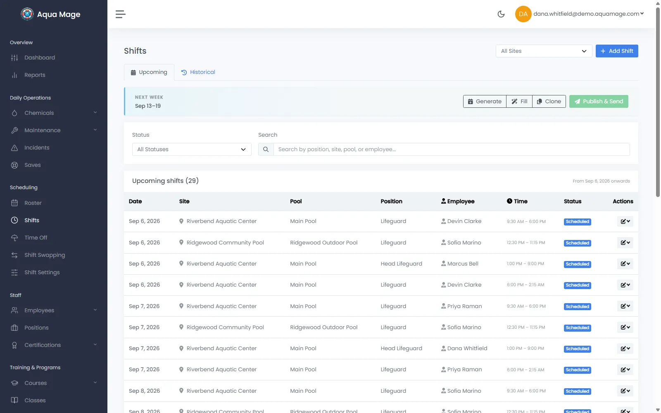Open actions for Sofia Marino Sep 6 shift

click(x=625, y=243)
